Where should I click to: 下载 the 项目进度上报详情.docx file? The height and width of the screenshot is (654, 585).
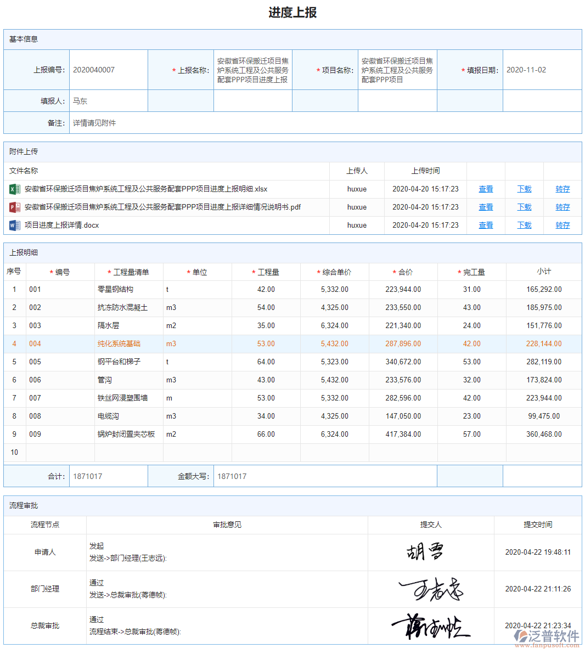pyautogui.click(x=524, y=225)
